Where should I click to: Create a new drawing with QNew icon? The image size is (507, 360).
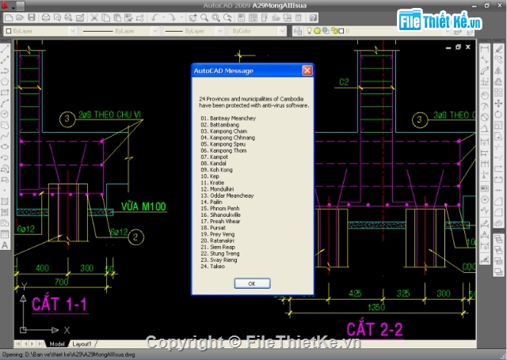tap(9, 17)
